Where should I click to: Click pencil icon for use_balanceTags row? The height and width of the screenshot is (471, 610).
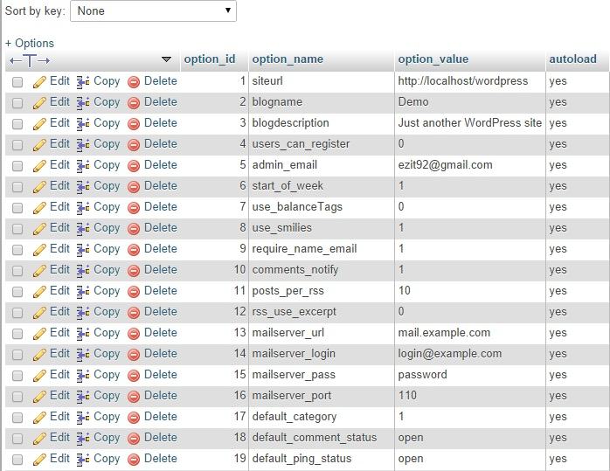(39, 208)
